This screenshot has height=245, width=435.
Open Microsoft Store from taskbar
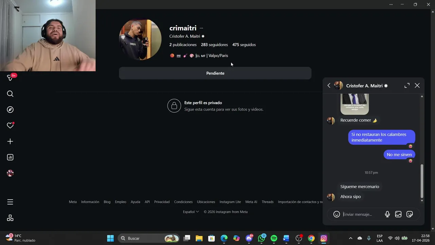click(x=211, y=238)
